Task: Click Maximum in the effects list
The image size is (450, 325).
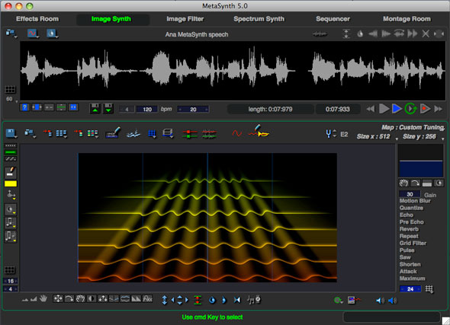Action: [x=413, y=279]
